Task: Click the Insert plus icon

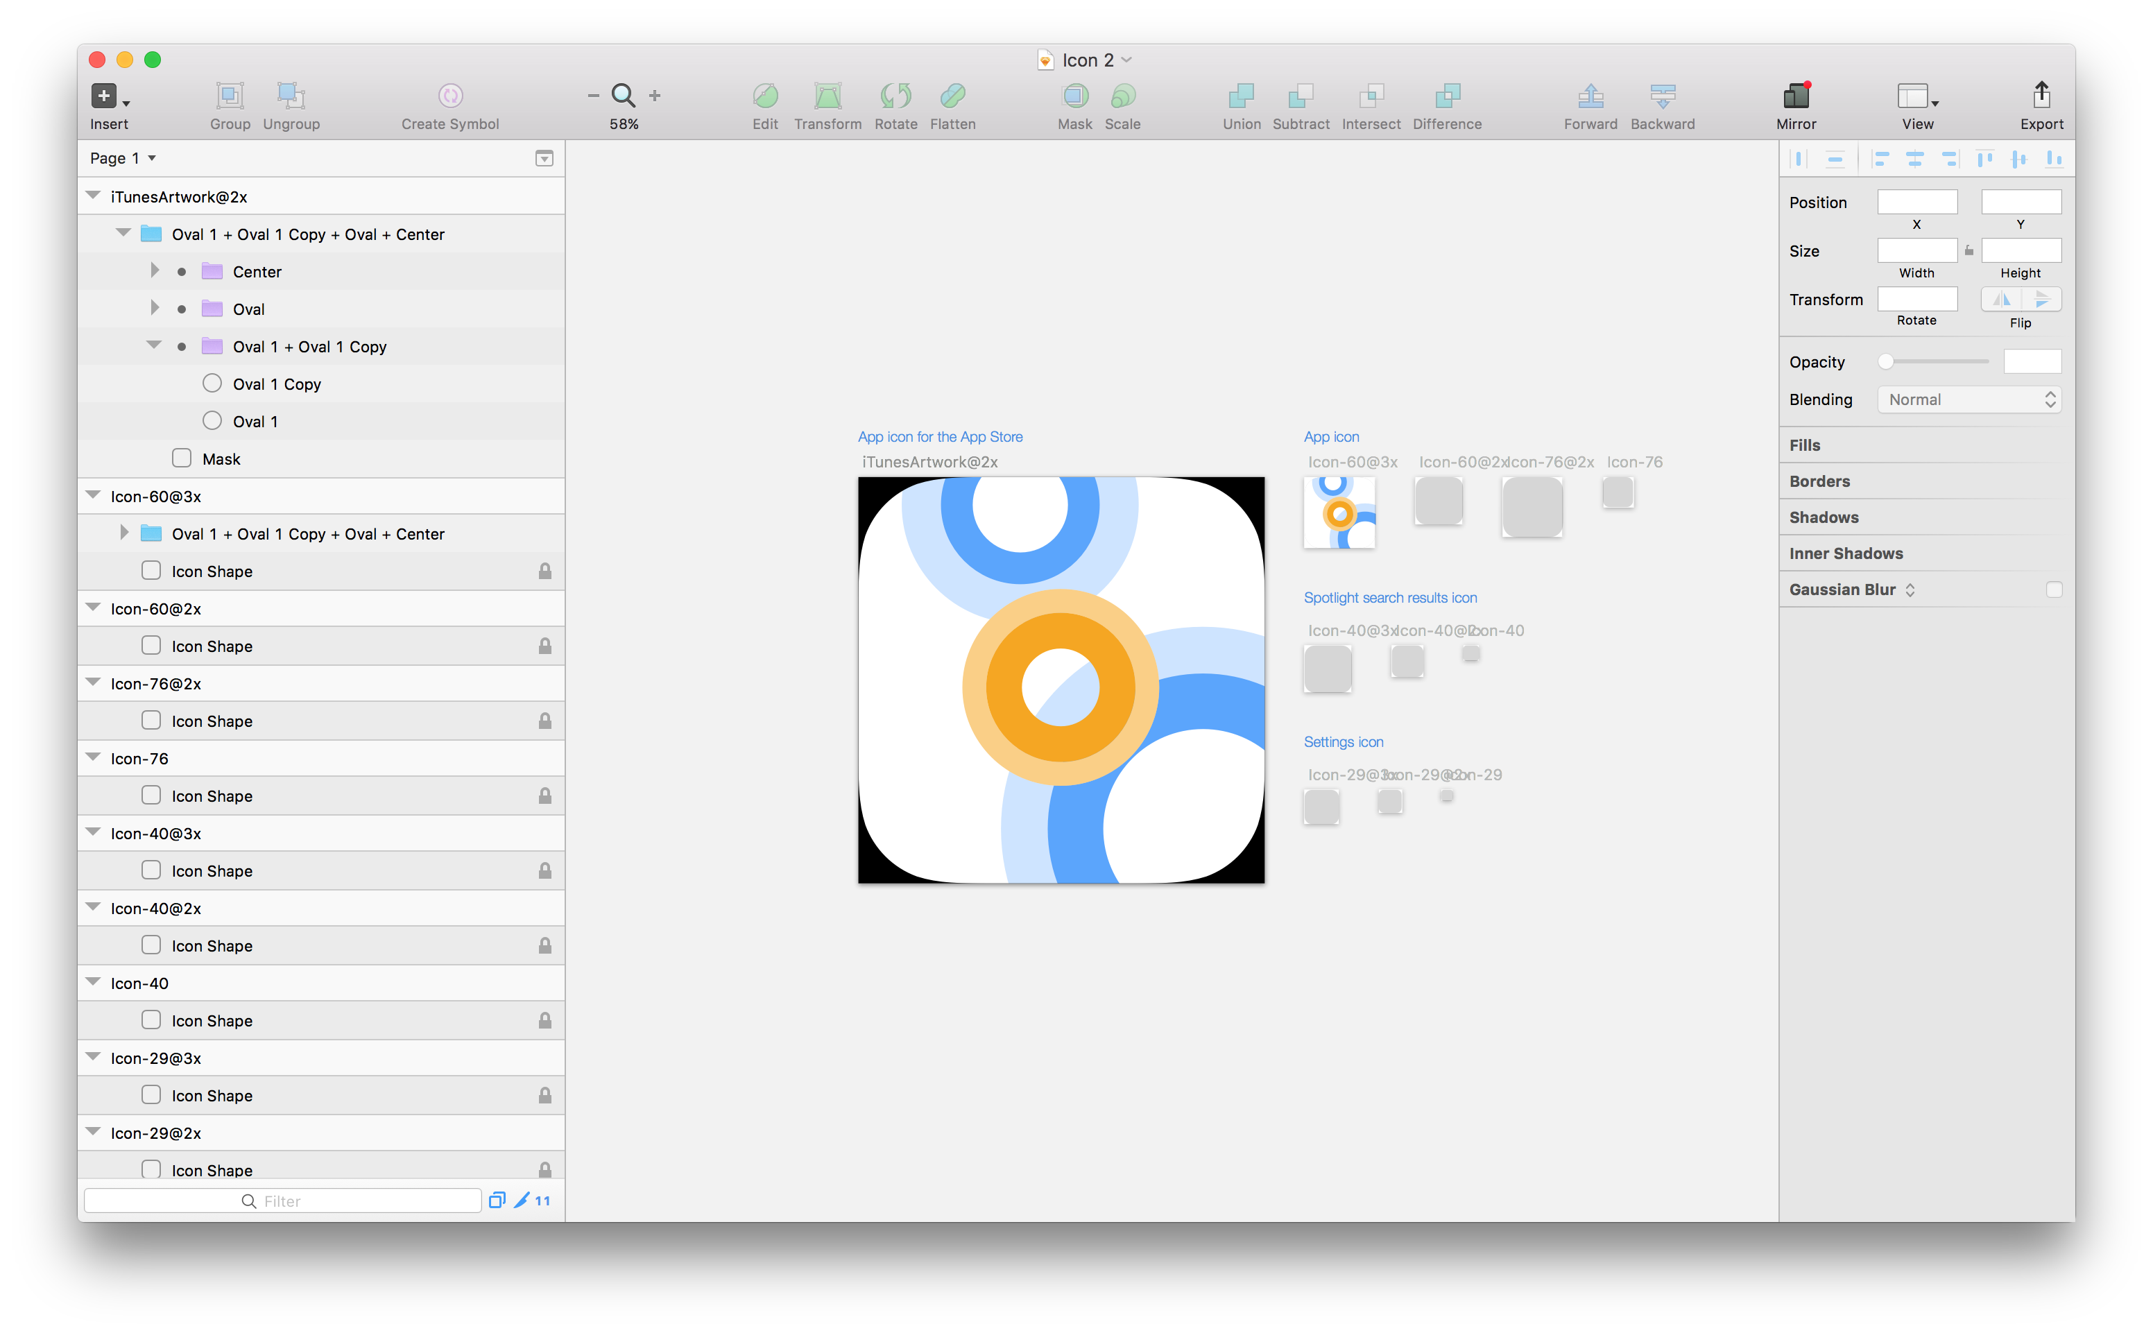Action: [104, 95]
